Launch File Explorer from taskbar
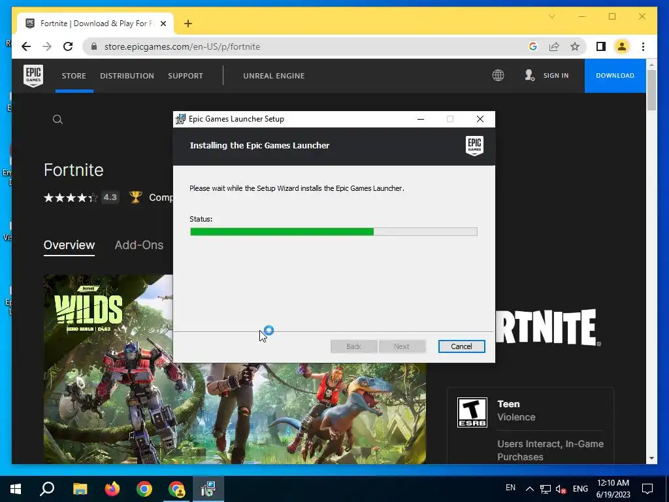 pos(80,489)
